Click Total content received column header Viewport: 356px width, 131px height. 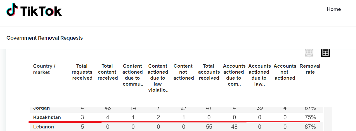click(x=108, y=72)
